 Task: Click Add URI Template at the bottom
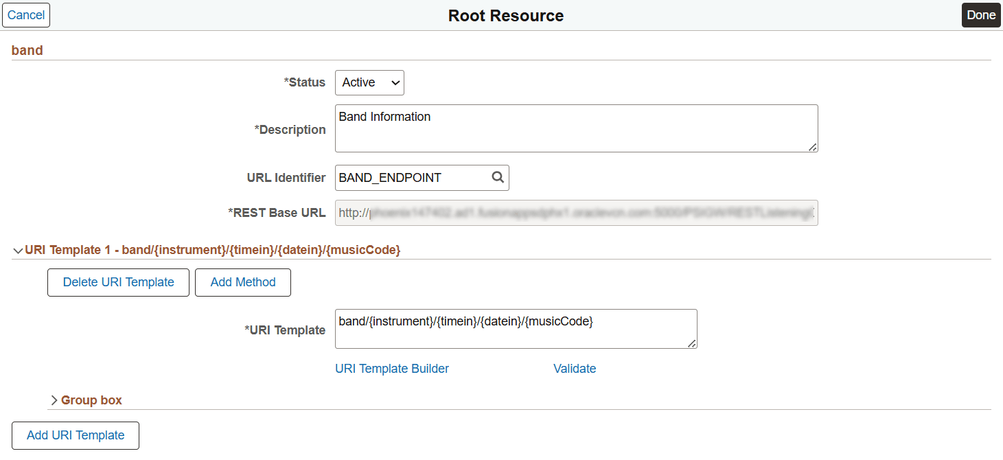click(x=75, y=435)
